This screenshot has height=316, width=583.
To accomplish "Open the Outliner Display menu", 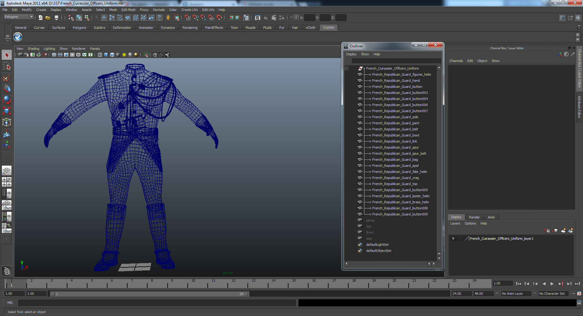I will [x=351, y=54].
